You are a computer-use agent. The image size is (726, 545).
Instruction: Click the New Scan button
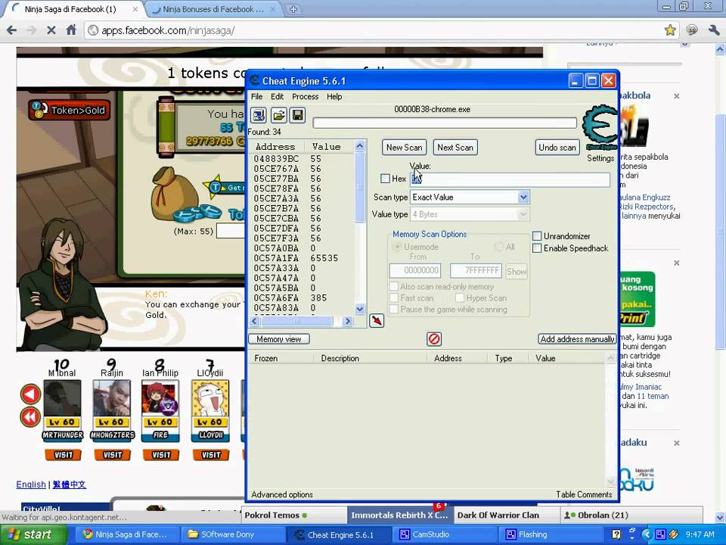[x=404, y=148]
